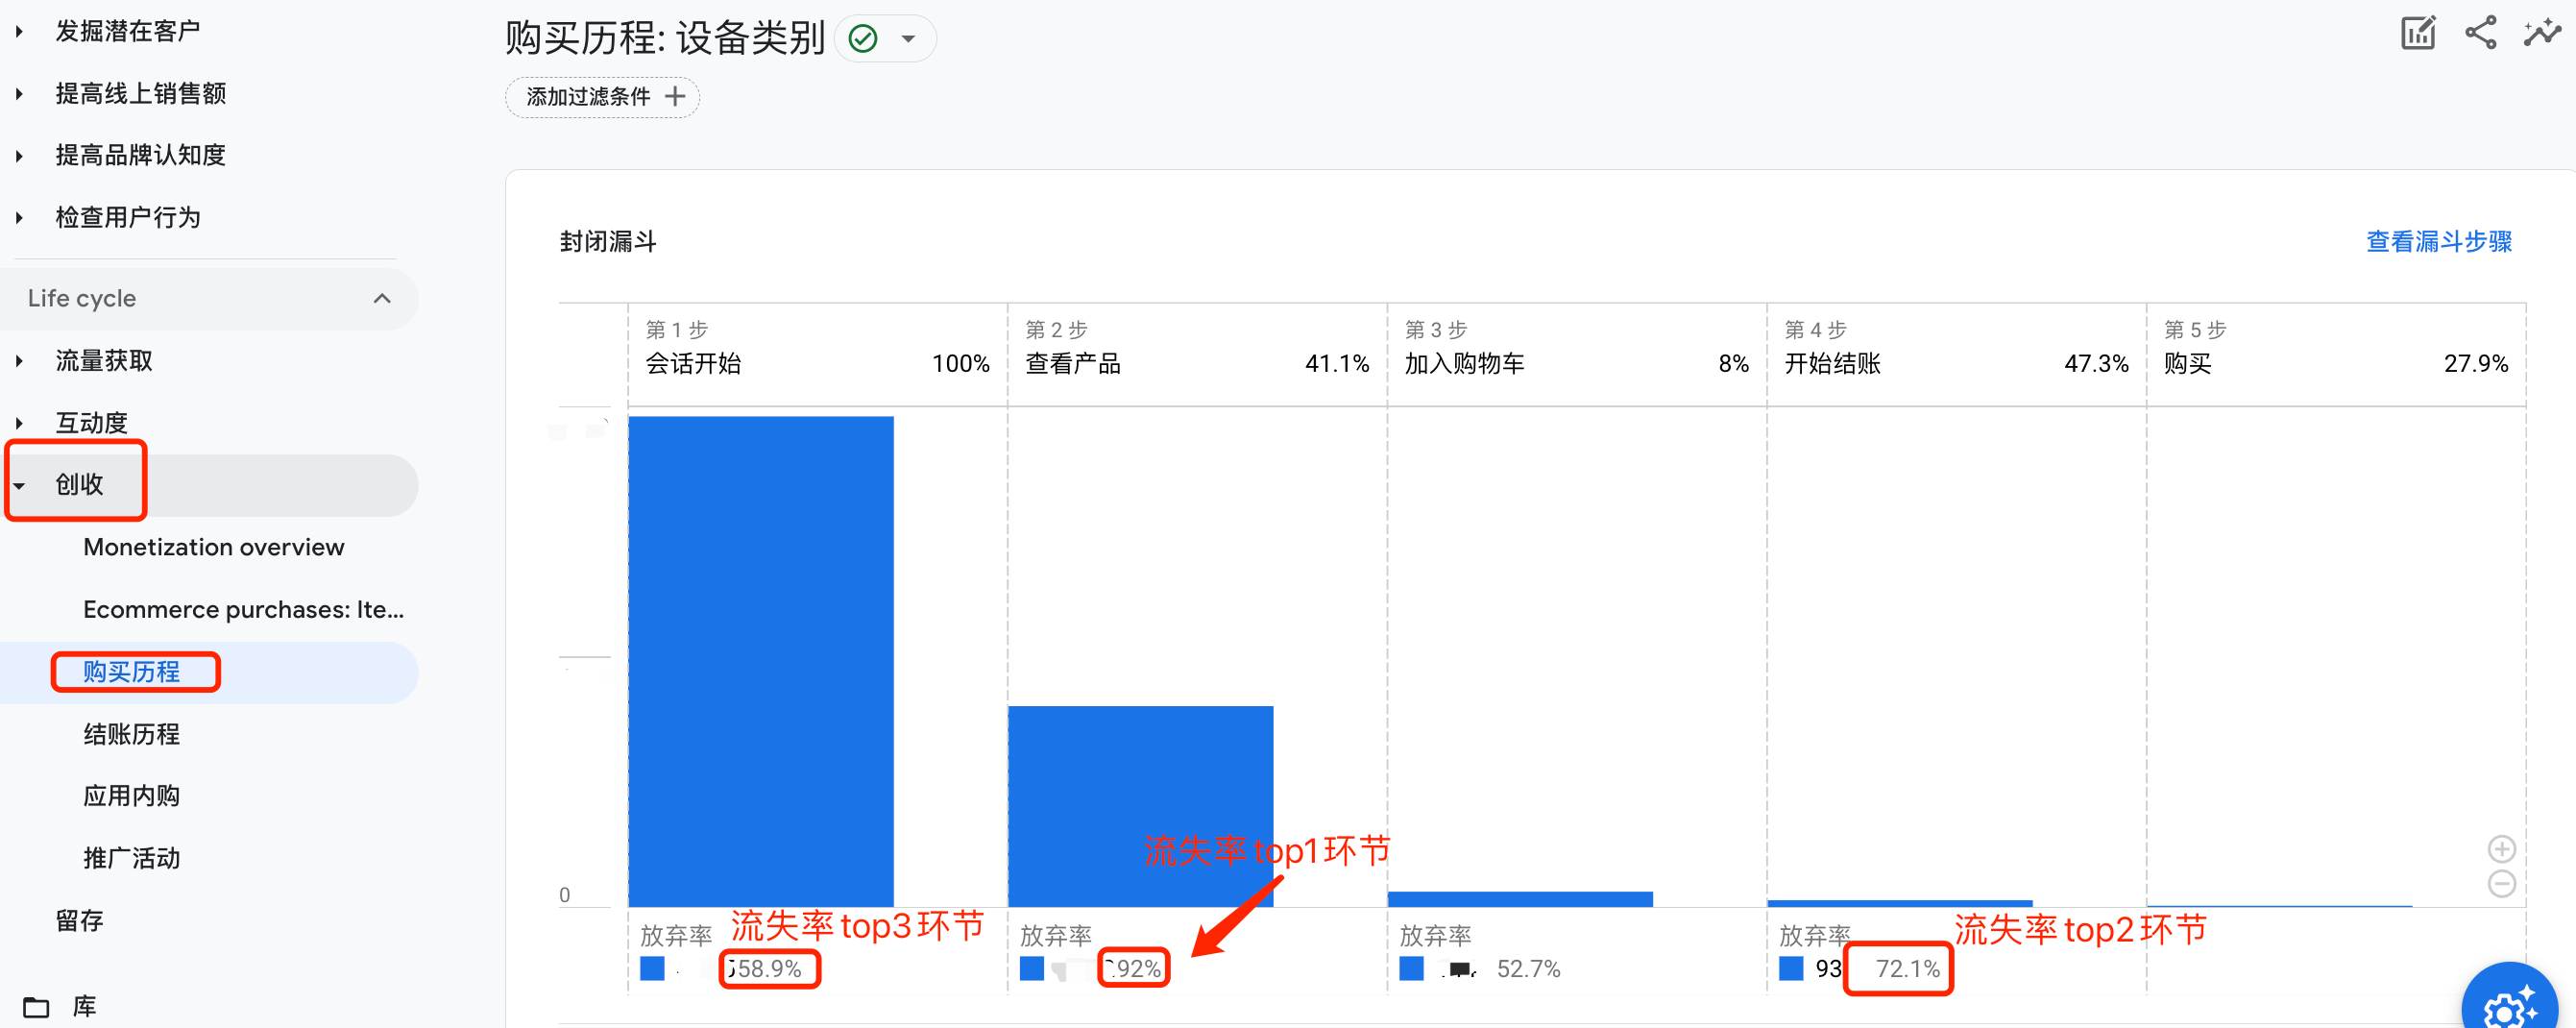Click the 27.9% value in step 5
Screen dimensions: 2576x1028
point(2476,364)
